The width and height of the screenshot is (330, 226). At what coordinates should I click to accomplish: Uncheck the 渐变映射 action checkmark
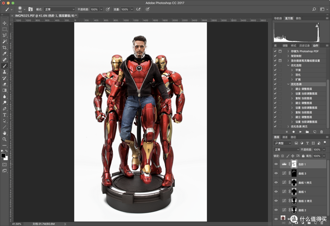point(275,56)
